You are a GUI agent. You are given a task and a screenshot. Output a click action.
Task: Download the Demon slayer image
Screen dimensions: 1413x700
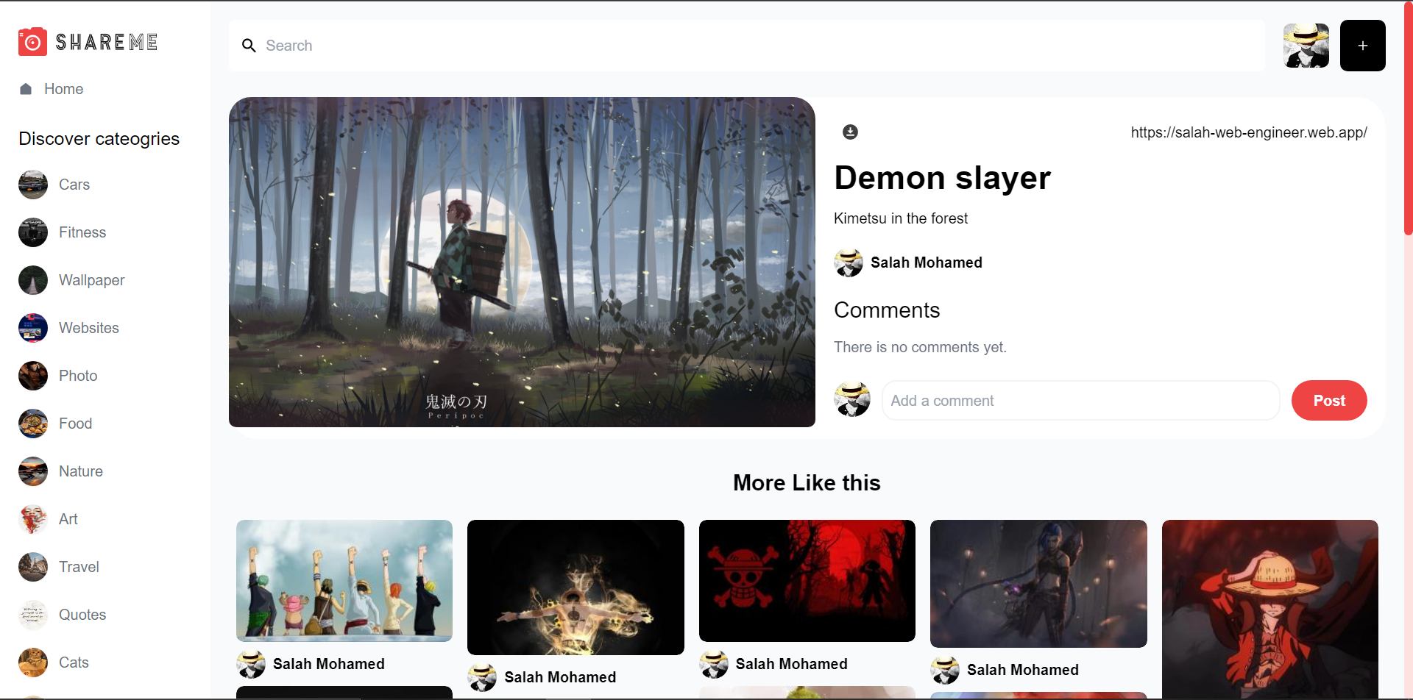pyautogui.click(x=850, y=132)
